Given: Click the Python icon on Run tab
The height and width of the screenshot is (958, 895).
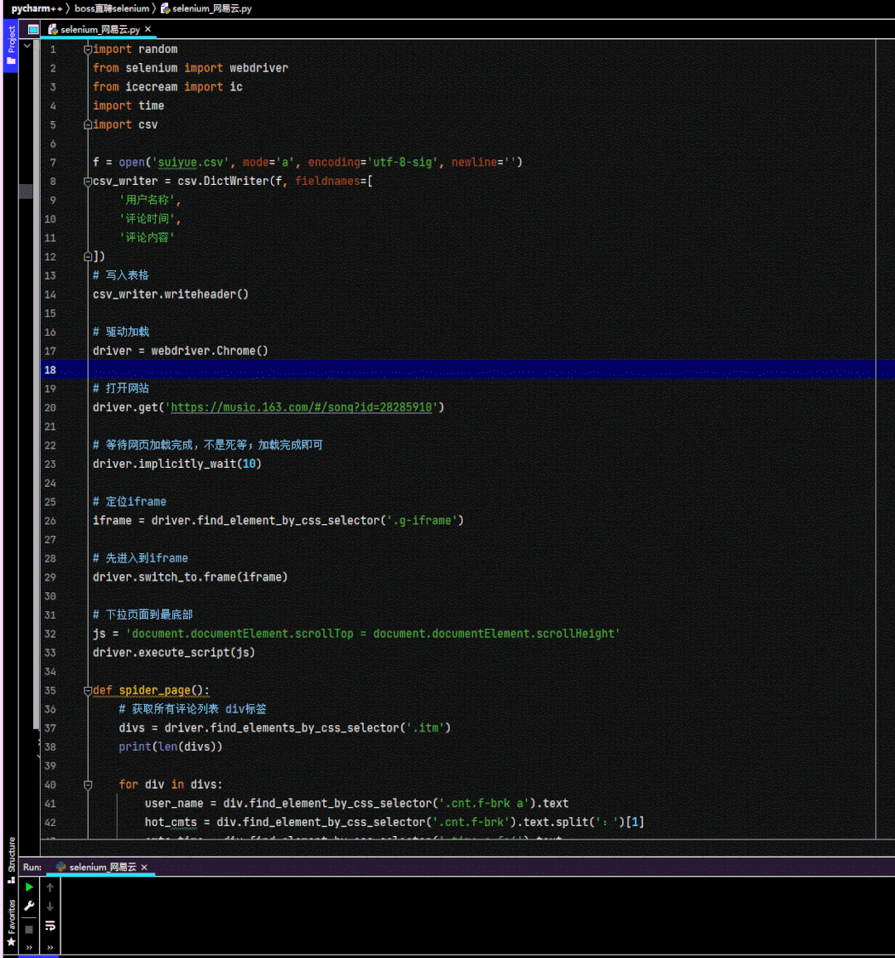Looking at the screenshot, I should coord(60,867).
